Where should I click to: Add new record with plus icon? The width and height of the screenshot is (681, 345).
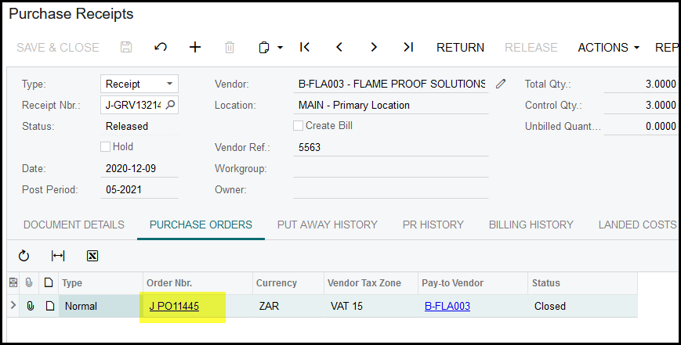point(195,47)
